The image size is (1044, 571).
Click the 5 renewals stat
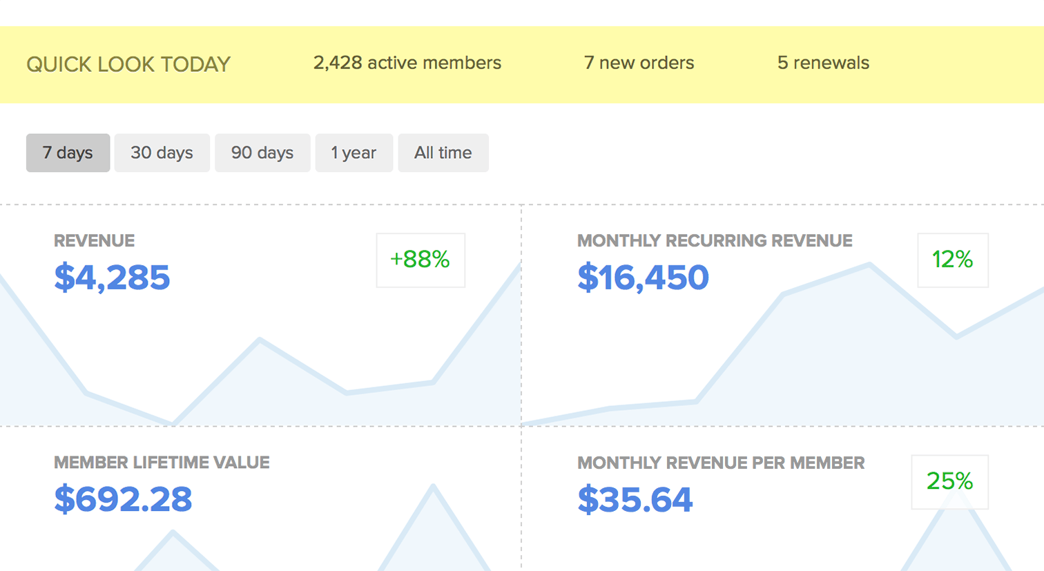pyautogui.click(x=823, y=63)
